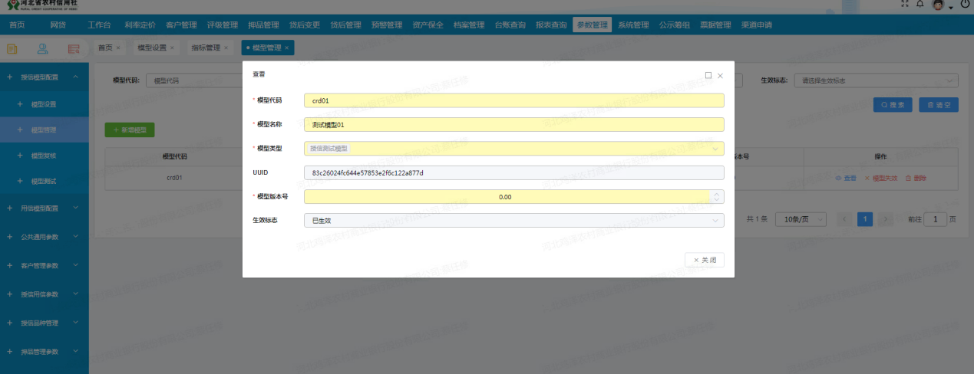Viewport: 974px width, 374px height.
Task: Open the 请选择生效标志 filter dropdown
Action: click(877, 80)
